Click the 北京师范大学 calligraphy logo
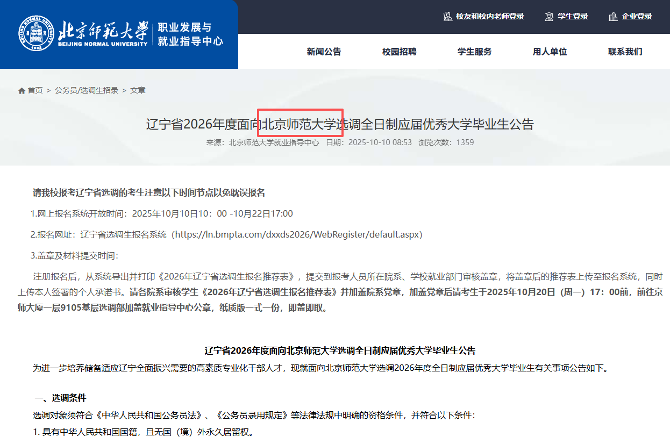 tap(102, 31)
